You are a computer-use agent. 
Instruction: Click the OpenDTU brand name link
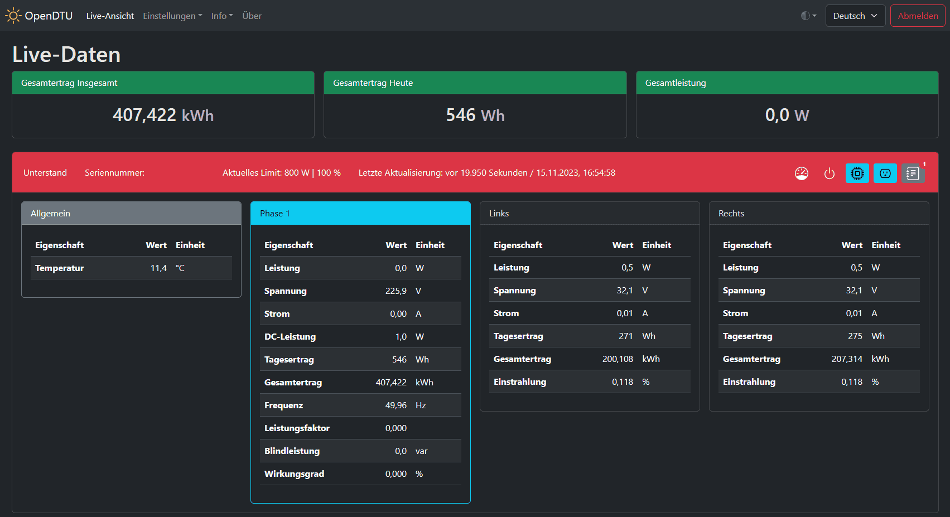pos(49,16)
